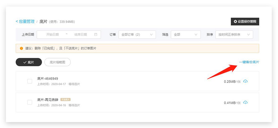The image size is (278, 128).
Task: Tick the checkbox beside 底片-再见告辞
Action: (x=30, y=102)
